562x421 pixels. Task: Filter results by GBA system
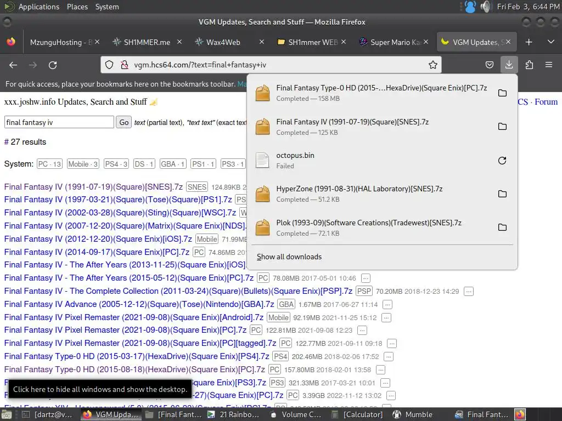(173, 164)
